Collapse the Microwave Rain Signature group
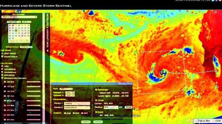 point(2,78)
